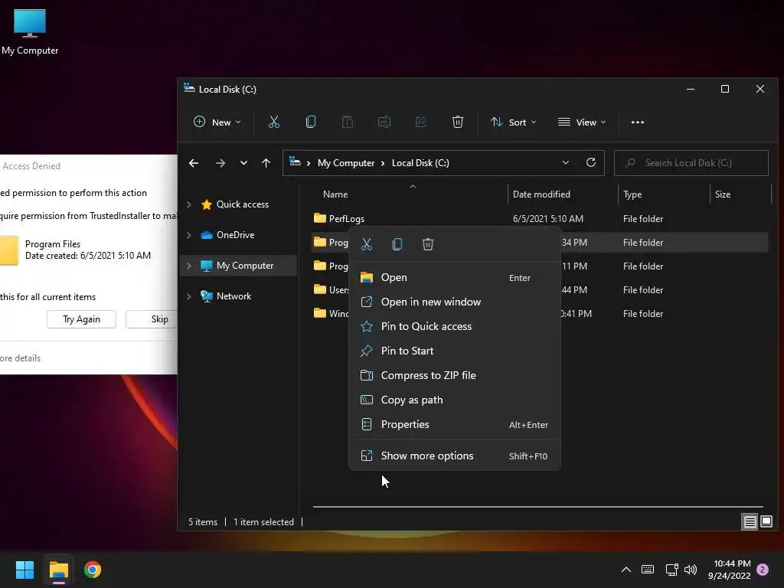Select Pin to Quick access
This screenshot has height=588, width=784.
coord(454,326)
